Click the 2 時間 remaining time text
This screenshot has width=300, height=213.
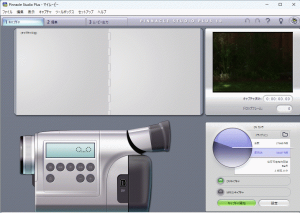tap(281, 170)
